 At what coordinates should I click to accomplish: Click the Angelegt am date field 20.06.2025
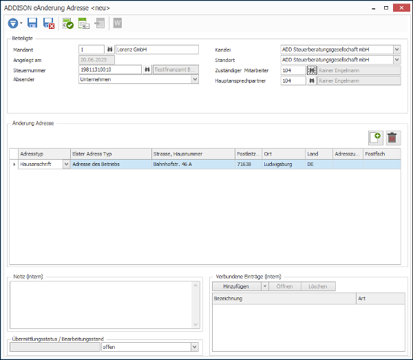tap(96, 60)
